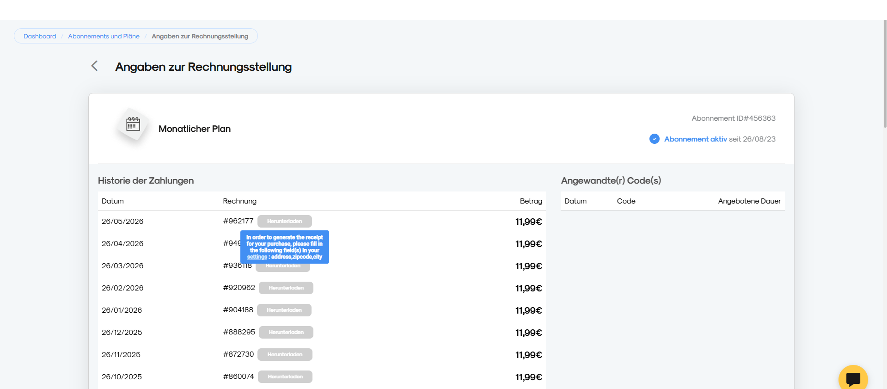The width and height of the screenshot is (887, 389).
Task: Go back using the left chevron arrow
Action: pos(94,66)
